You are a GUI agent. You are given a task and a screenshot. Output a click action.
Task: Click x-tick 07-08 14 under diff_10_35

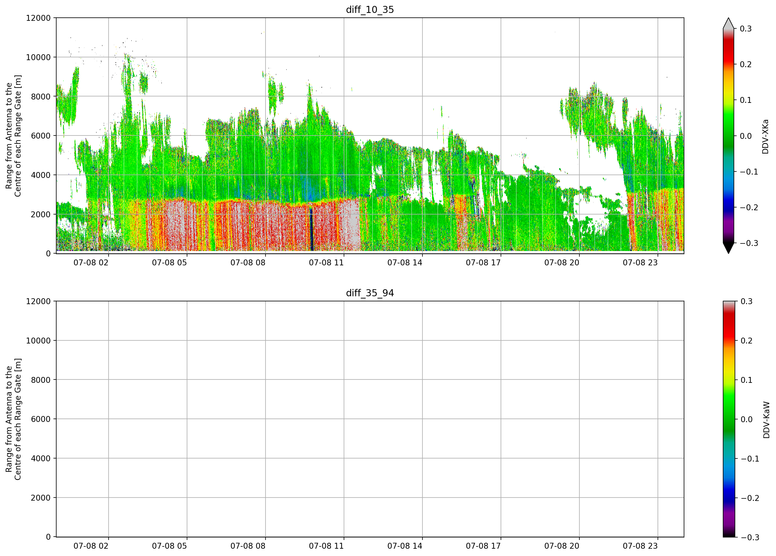click(405, 263)
